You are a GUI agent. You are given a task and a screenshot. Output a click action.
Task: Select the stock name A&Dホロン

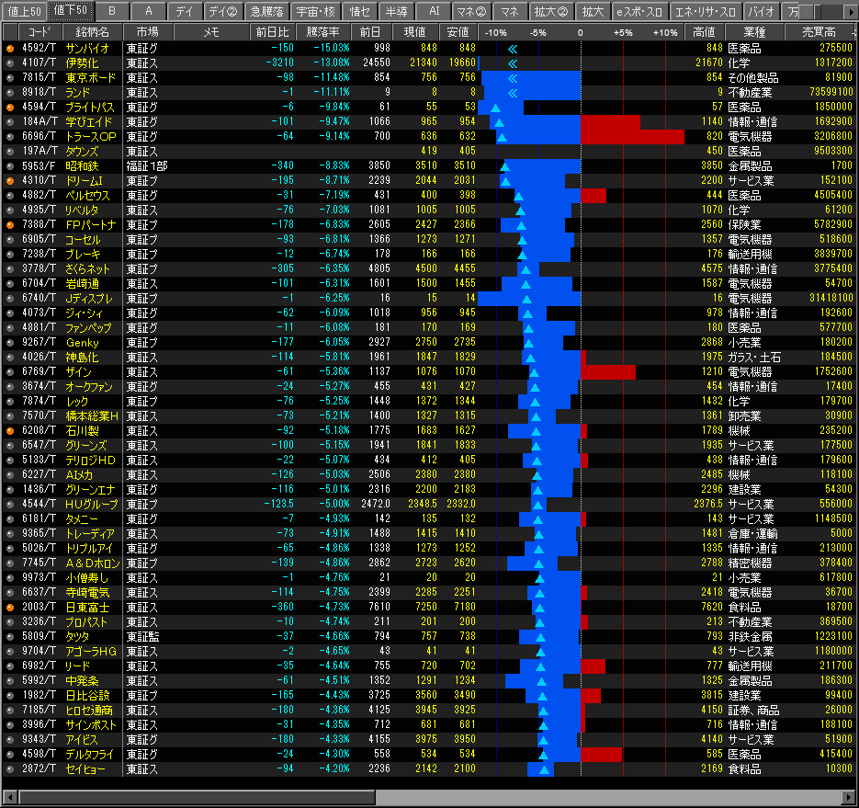(x=93, y=563)
